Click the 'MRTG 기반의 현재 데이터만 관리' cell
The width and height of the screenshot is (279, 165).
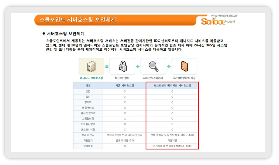124,135
